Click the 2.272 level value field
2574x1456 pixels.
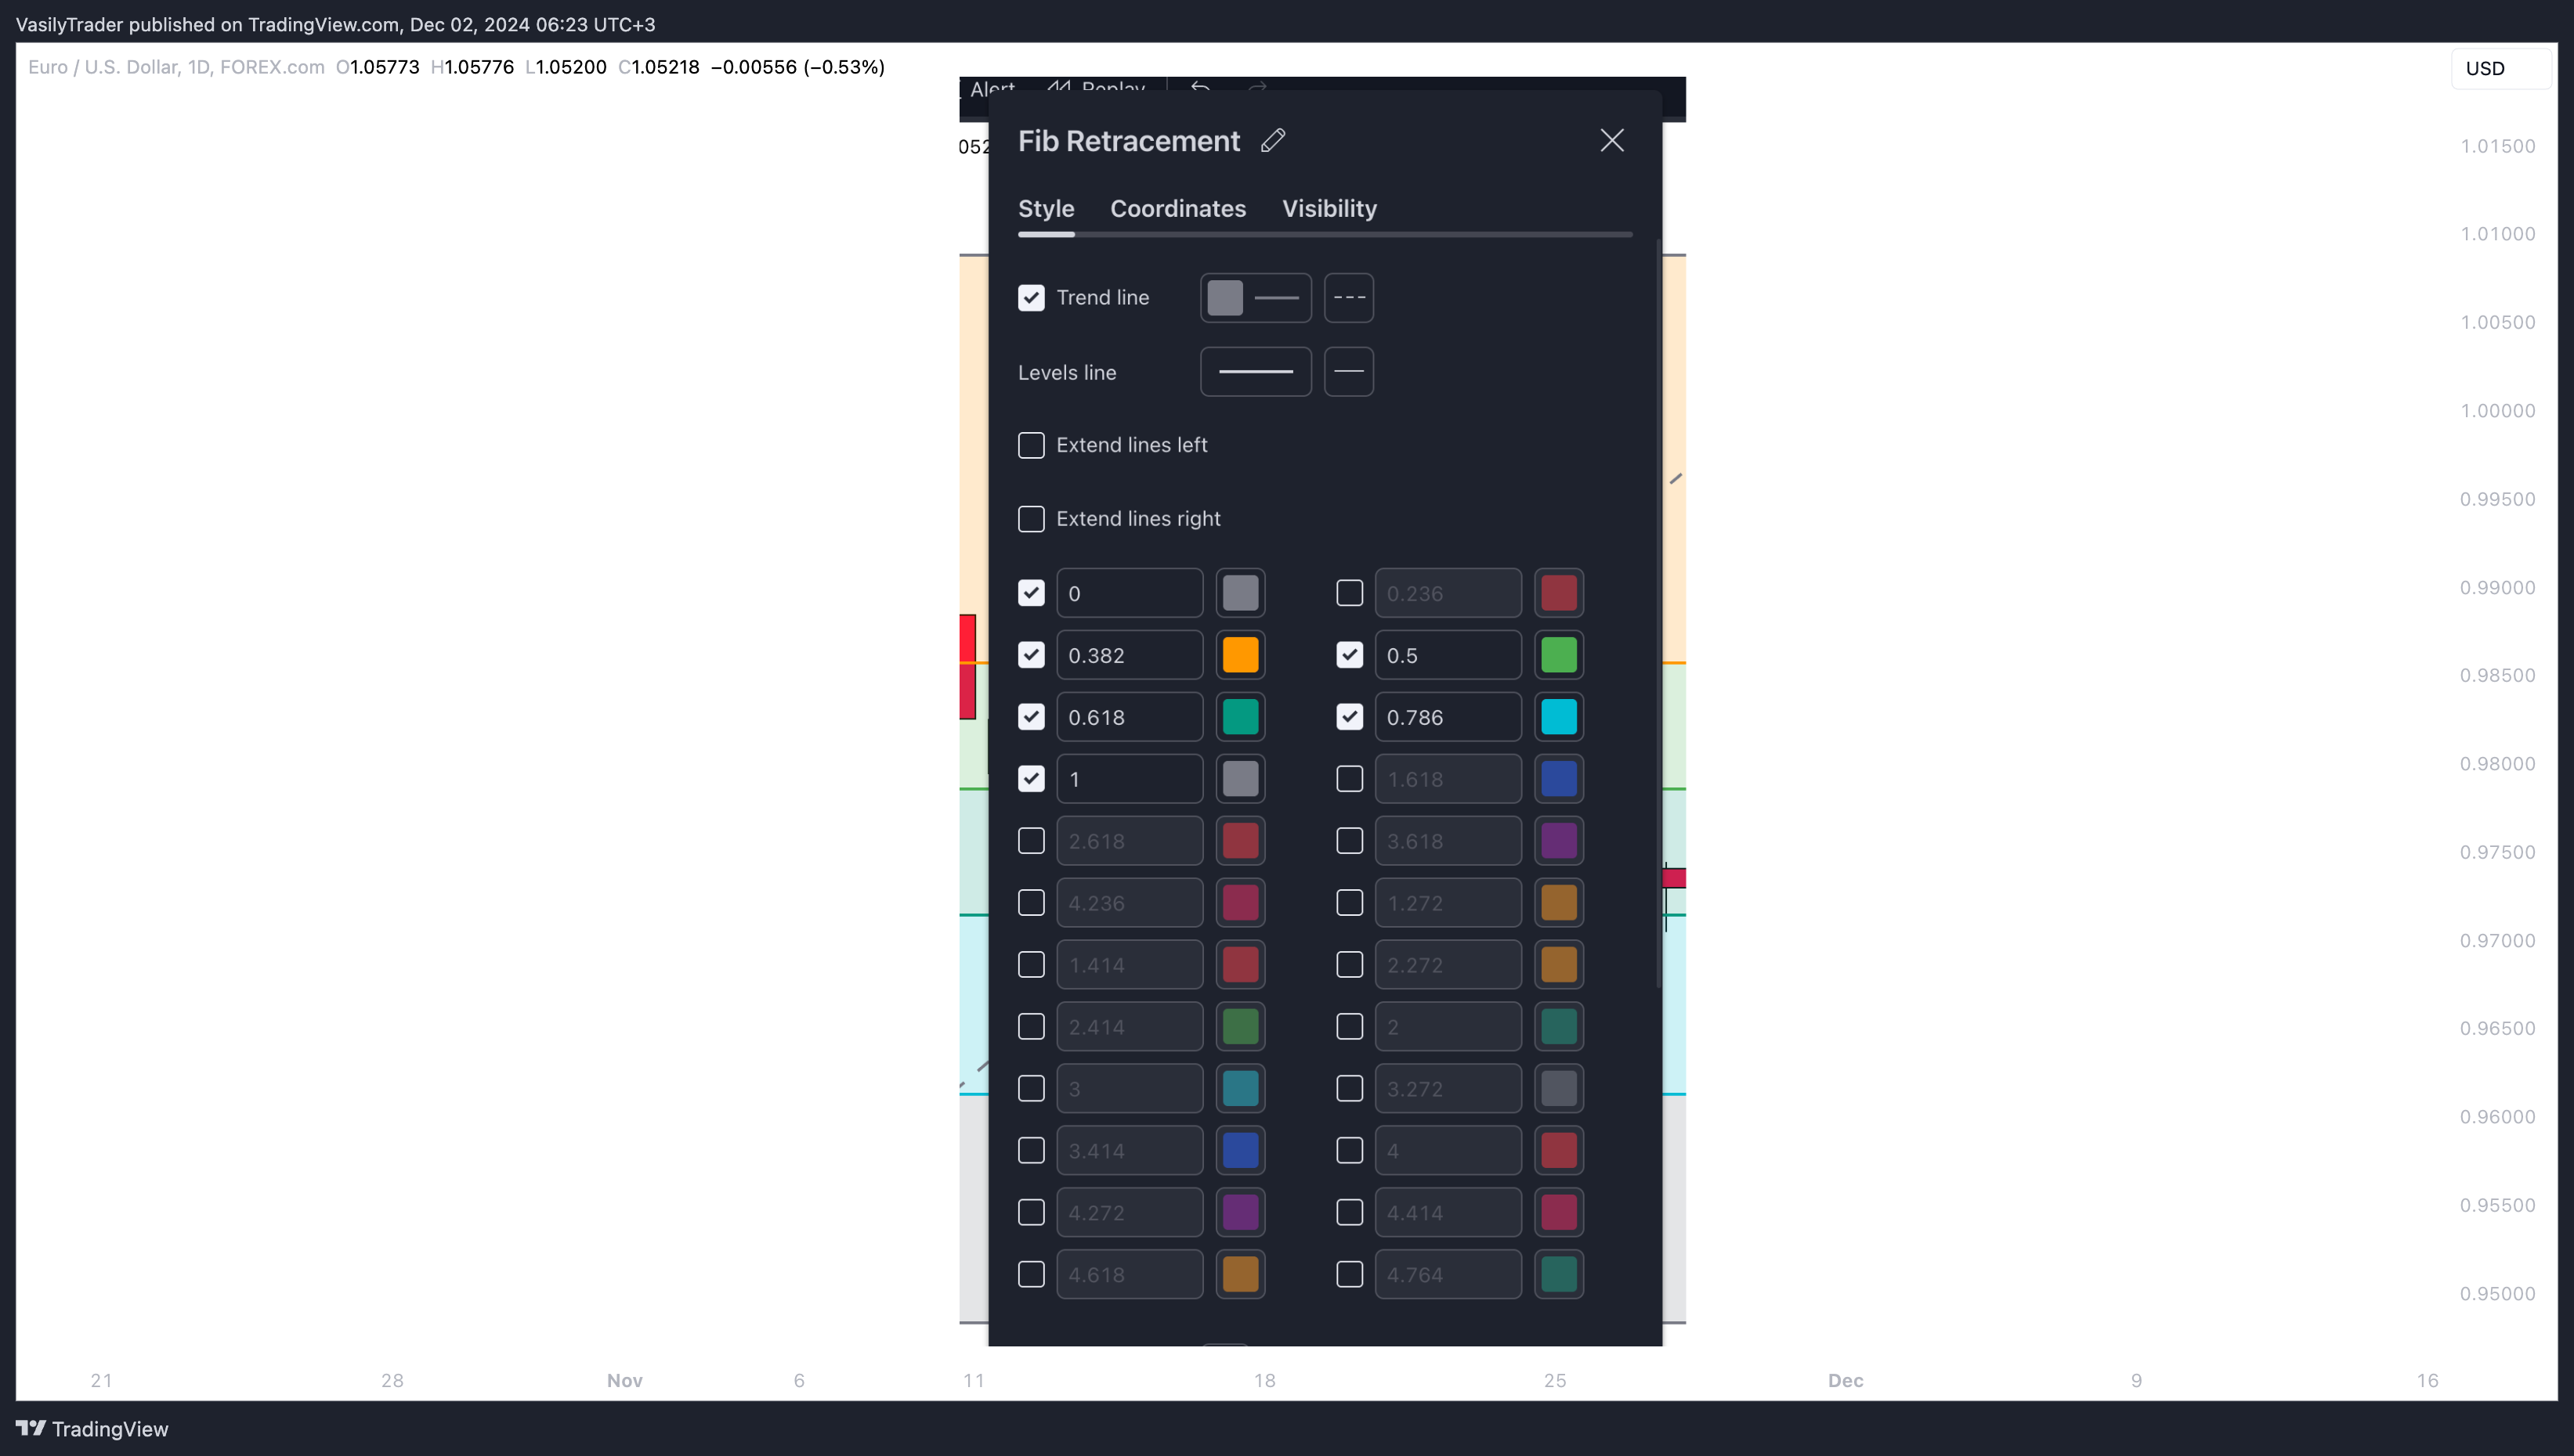click(x=1448, y=965)
